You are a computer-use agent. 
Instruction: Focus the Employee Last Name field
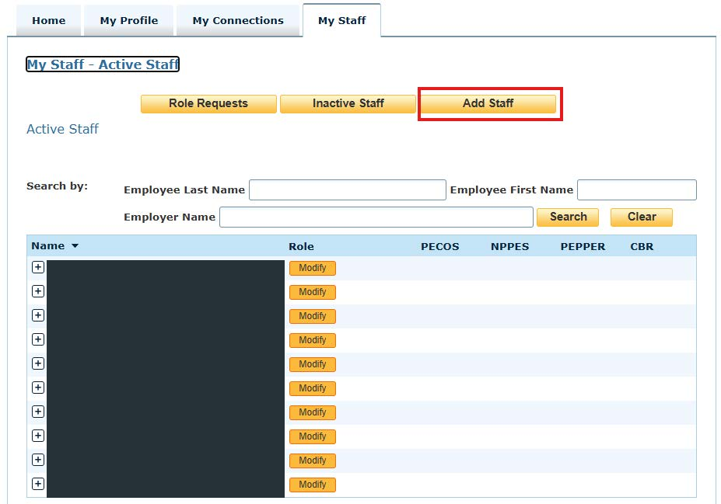click(x=348, y=190)
